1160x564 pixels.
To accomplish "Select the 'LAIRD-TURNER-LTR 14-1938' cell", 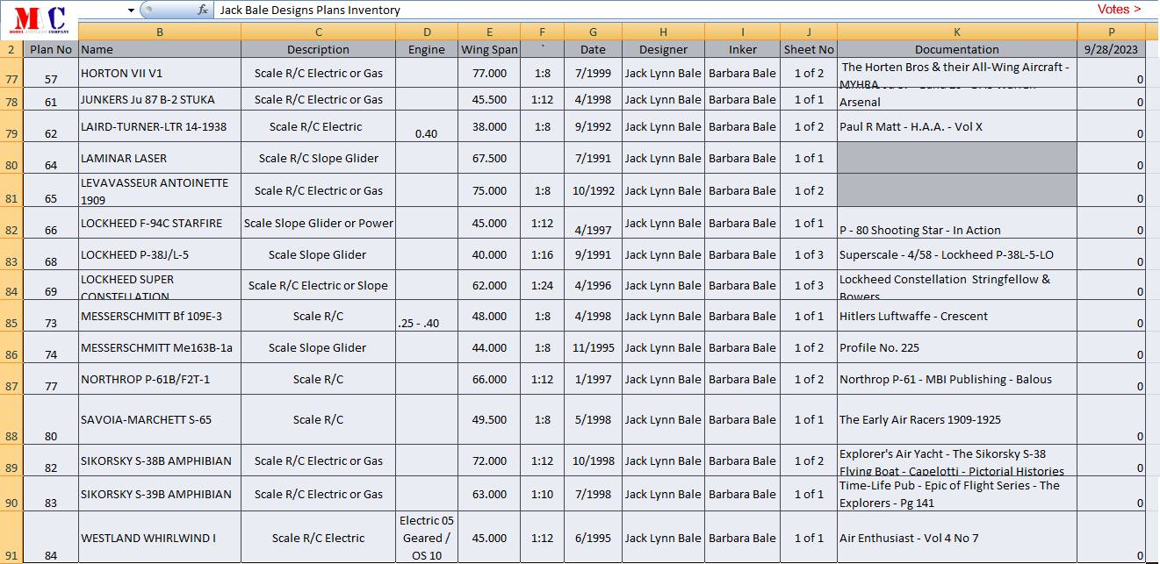I will click(160, 126).
